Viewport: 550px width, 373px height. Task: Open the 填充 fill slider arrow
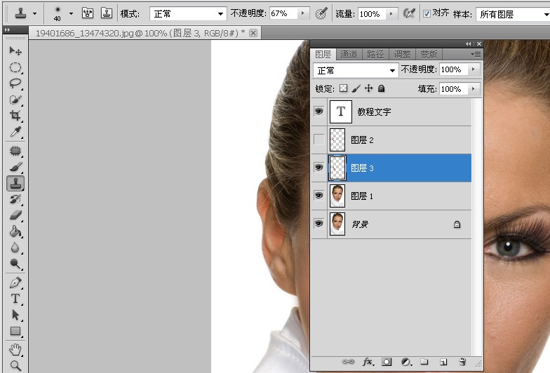pos(473,88)
